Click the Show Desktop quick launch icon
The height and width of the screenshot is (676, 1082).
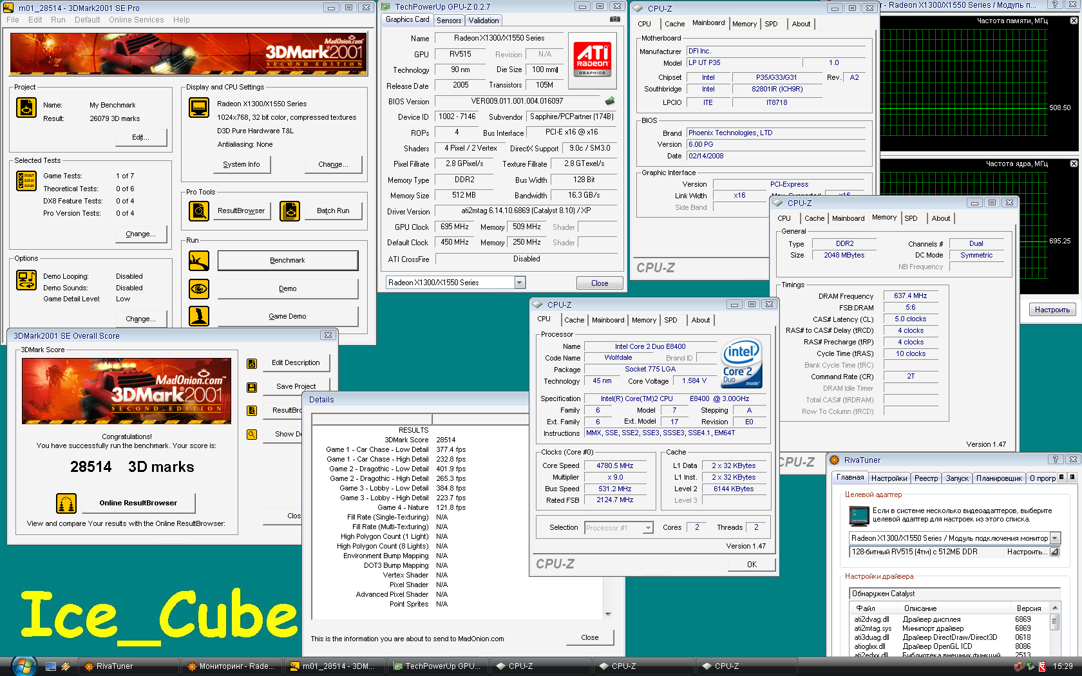point(51,666)
